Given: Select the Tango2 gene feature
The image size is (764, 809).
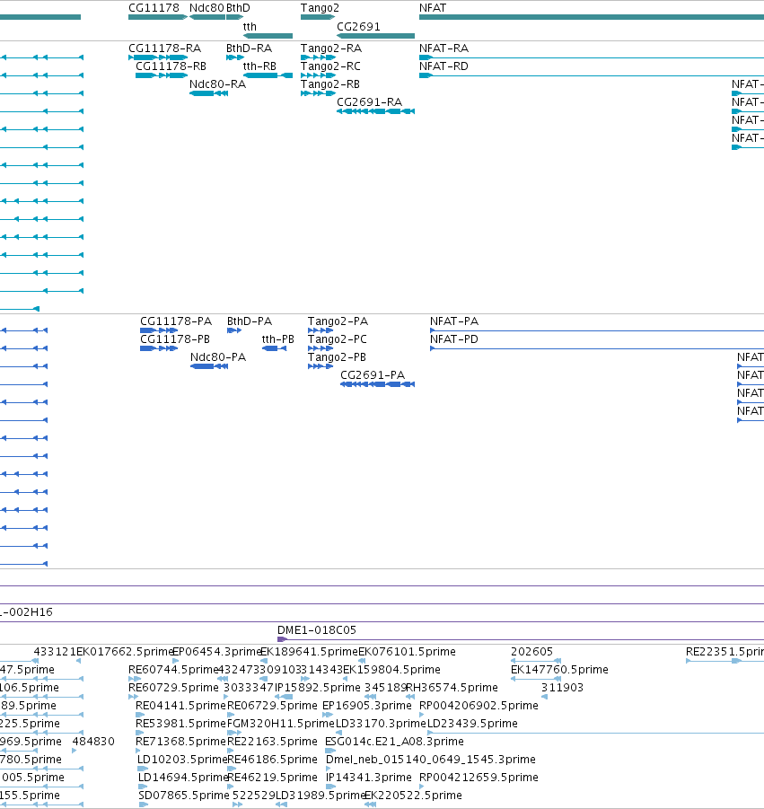Looking at the screenshot, I should click(318, 17).
